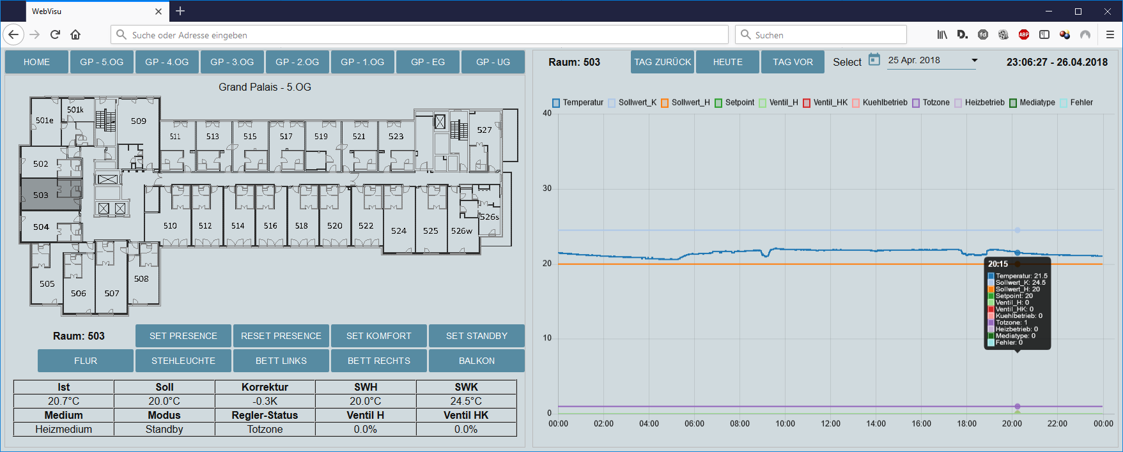Toggle the Sollwert_H legend series
Screen dimensions: 1123x452
[686, 103]
